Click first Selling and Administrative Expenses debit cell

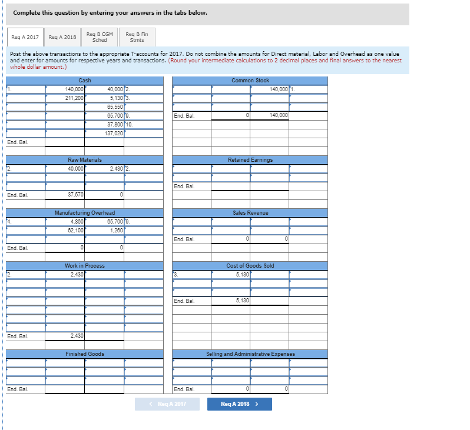point(230,362)
